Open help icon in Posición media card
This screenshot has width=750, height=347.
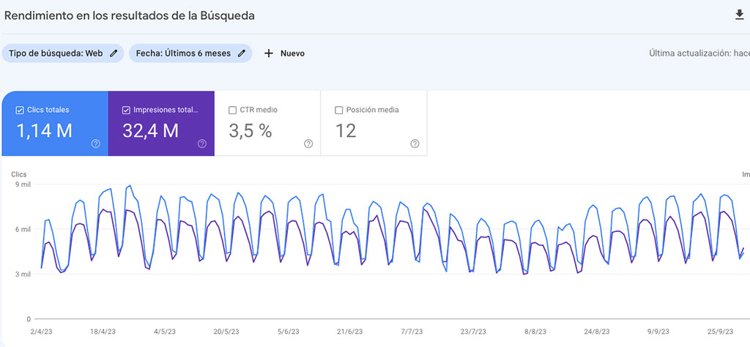pos(415,143)
